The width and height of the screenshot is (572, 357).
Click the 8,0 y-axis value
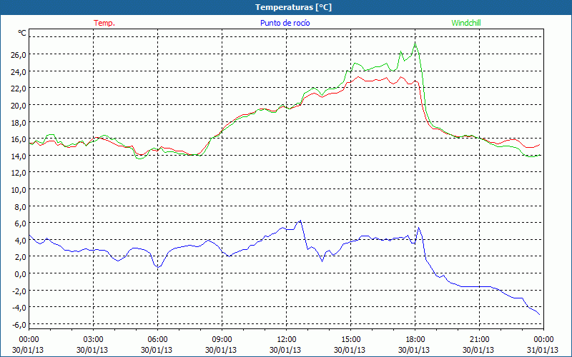pyautogui.click(x=21, y=207)
